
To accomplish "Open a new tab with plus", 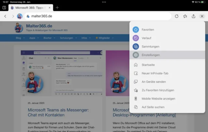I will coord(57,7).
